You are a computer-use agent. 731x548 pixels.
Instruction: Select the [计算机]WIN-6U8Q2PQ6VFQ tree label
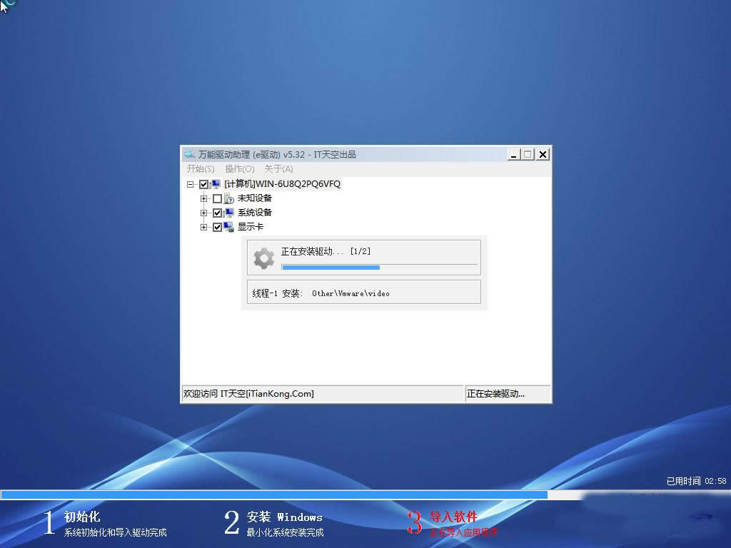(282, 184)
